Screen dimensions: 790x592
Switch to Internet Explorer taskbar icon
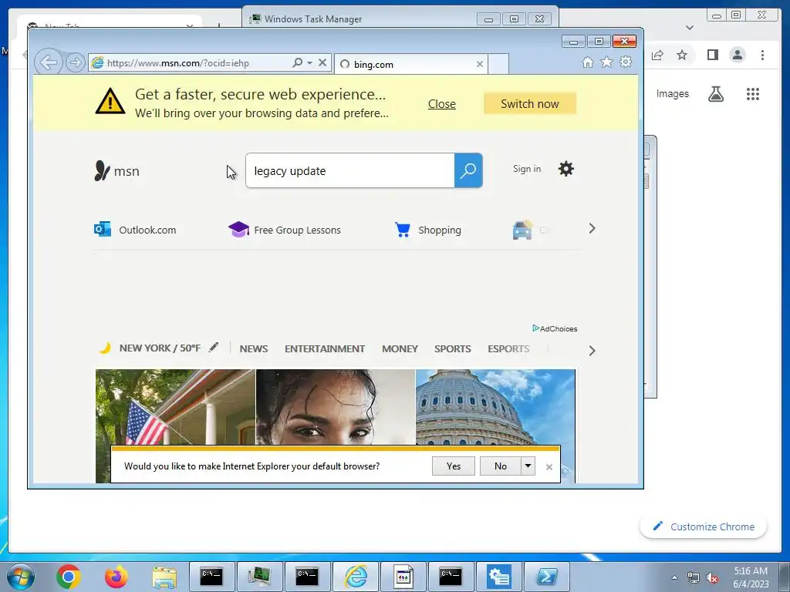coord(355,577)
